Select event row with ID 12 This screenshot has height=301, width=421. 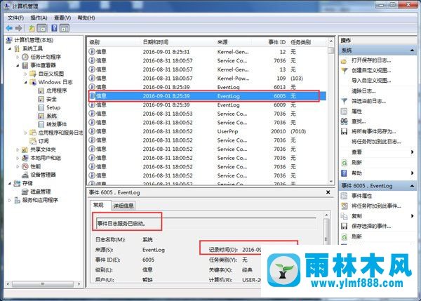[x=207, y=51]
